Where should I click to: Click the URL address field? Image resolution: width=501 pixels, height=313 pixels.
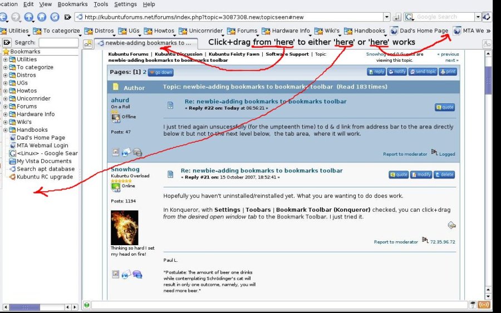(229, 17)
